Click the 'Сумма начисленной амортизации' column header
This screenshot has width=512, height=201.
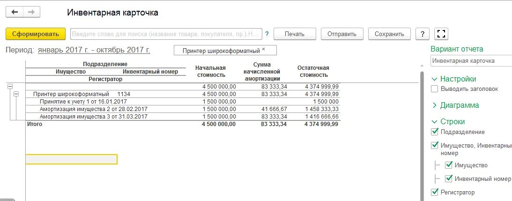coord(261,72)
